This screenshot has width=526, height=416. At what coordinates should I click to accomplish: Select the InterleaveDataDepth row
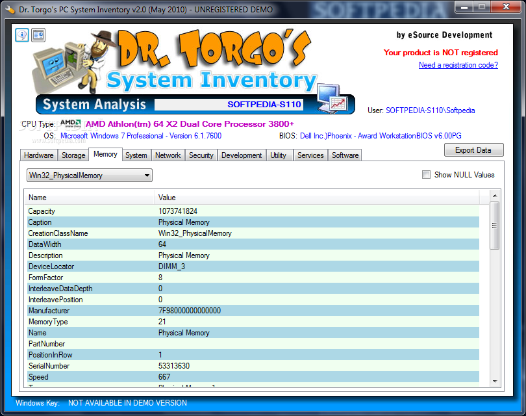pos(252,289)
